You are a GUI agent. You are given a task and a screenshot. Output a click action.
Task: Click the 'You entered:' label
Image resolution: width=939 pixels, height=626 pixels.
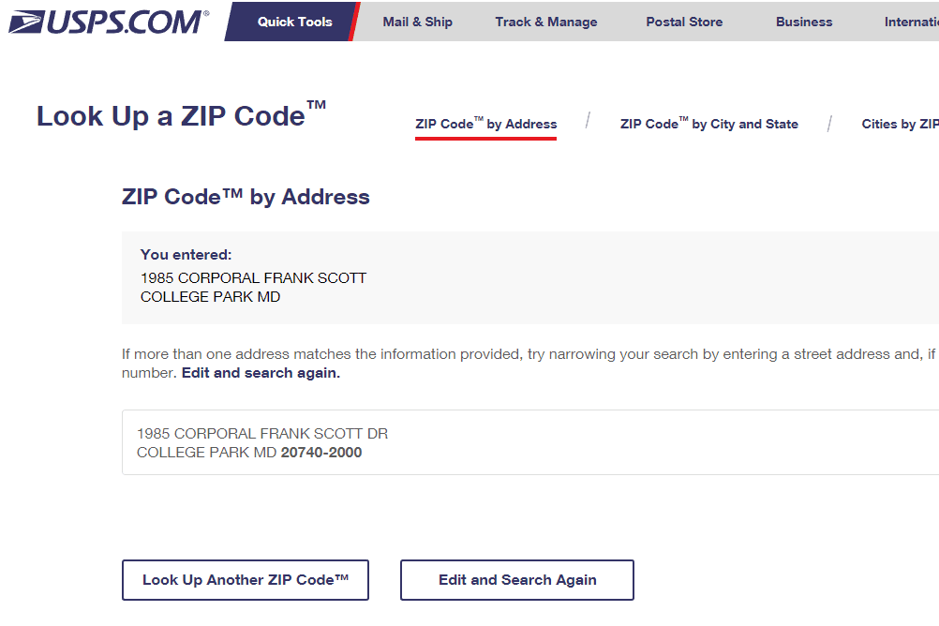[186, 254]
